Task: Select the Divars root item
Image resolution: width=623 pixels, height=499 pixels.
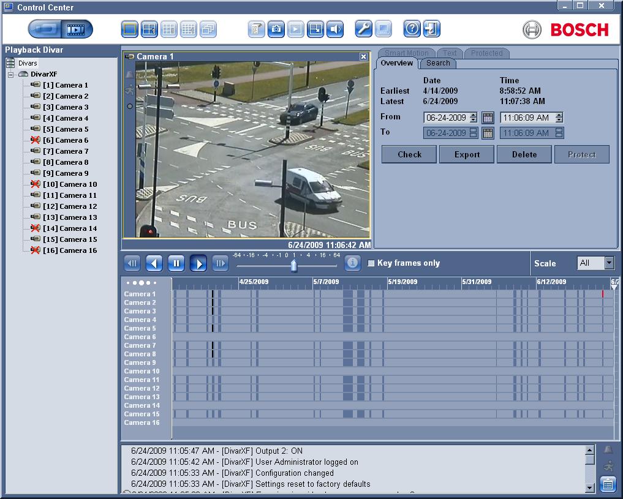Action: coord(28,63)
